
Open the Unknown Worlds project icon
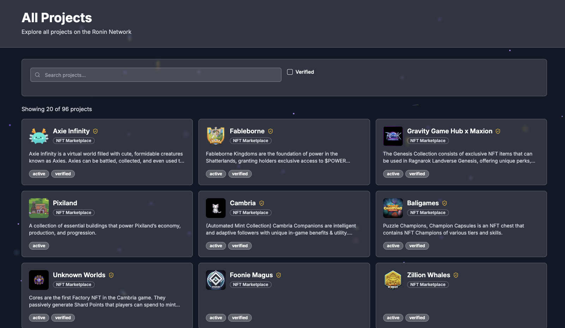(39, 280)
